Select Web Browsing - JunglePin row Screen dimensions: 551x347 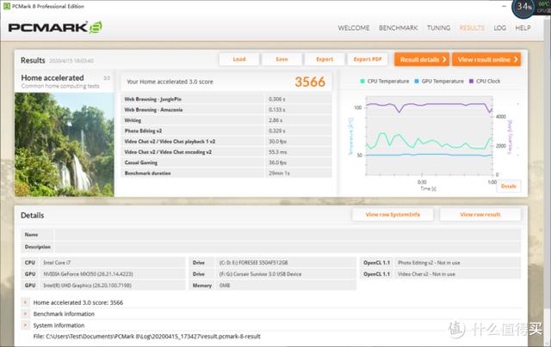click(226, 99)
